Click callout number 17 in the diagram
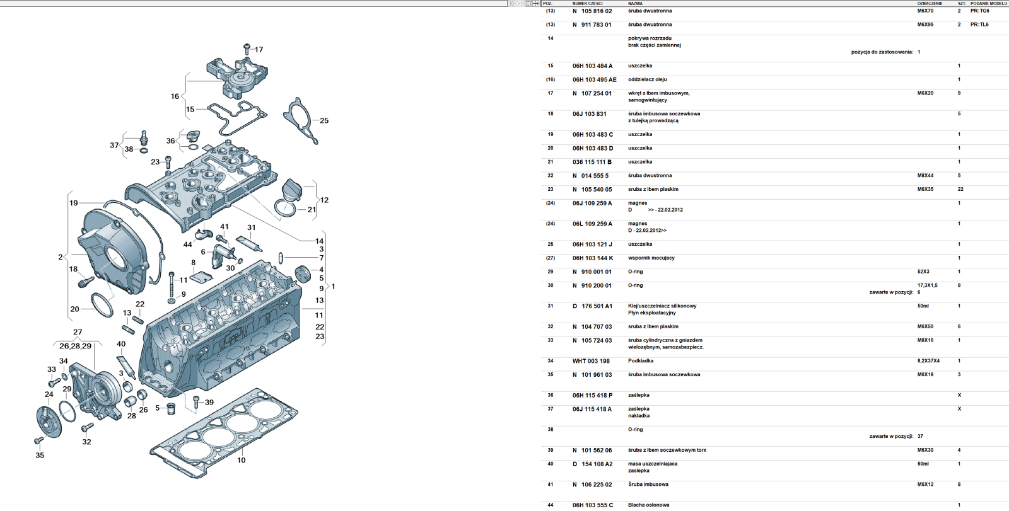Image resolution: width=1009 pixels, height=511 pixels. (259, 49)
